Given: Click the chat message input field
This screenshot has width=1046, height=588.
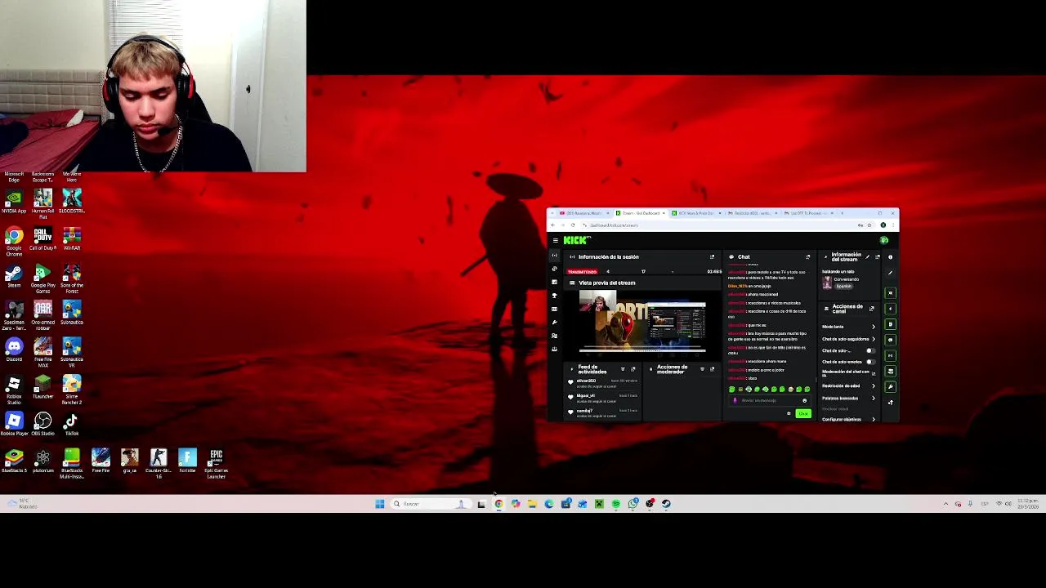Looking at the screenshot, I should 769,400.
